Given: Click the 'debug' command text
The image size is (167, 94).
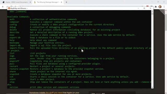Looking at the screenshot, I should point(13,27).
